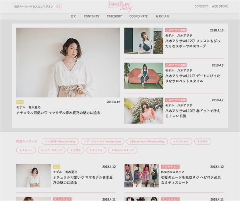Screen dimensions: 240x201
Task: Select the COORDINATE navigation tab
Action: pyautogui.click(x=139, y=16)
